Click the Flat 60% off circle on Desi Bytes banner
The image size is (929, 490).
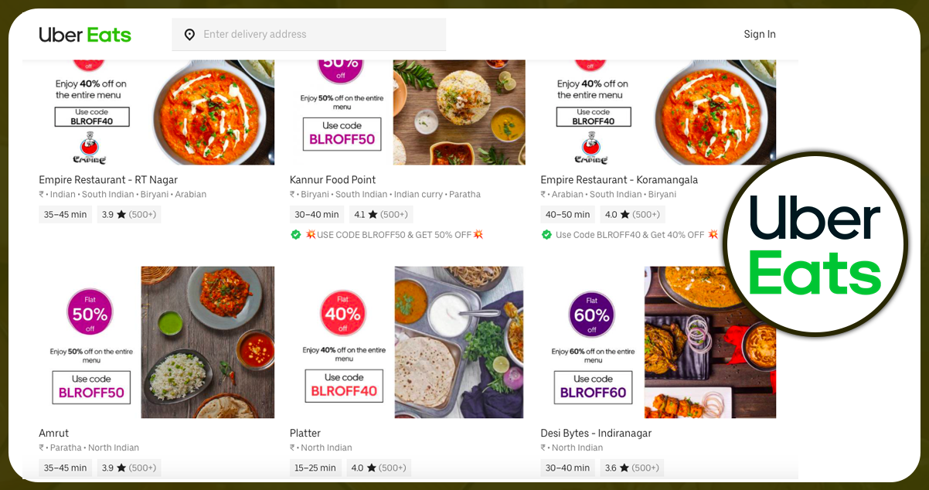coord(592,313)
